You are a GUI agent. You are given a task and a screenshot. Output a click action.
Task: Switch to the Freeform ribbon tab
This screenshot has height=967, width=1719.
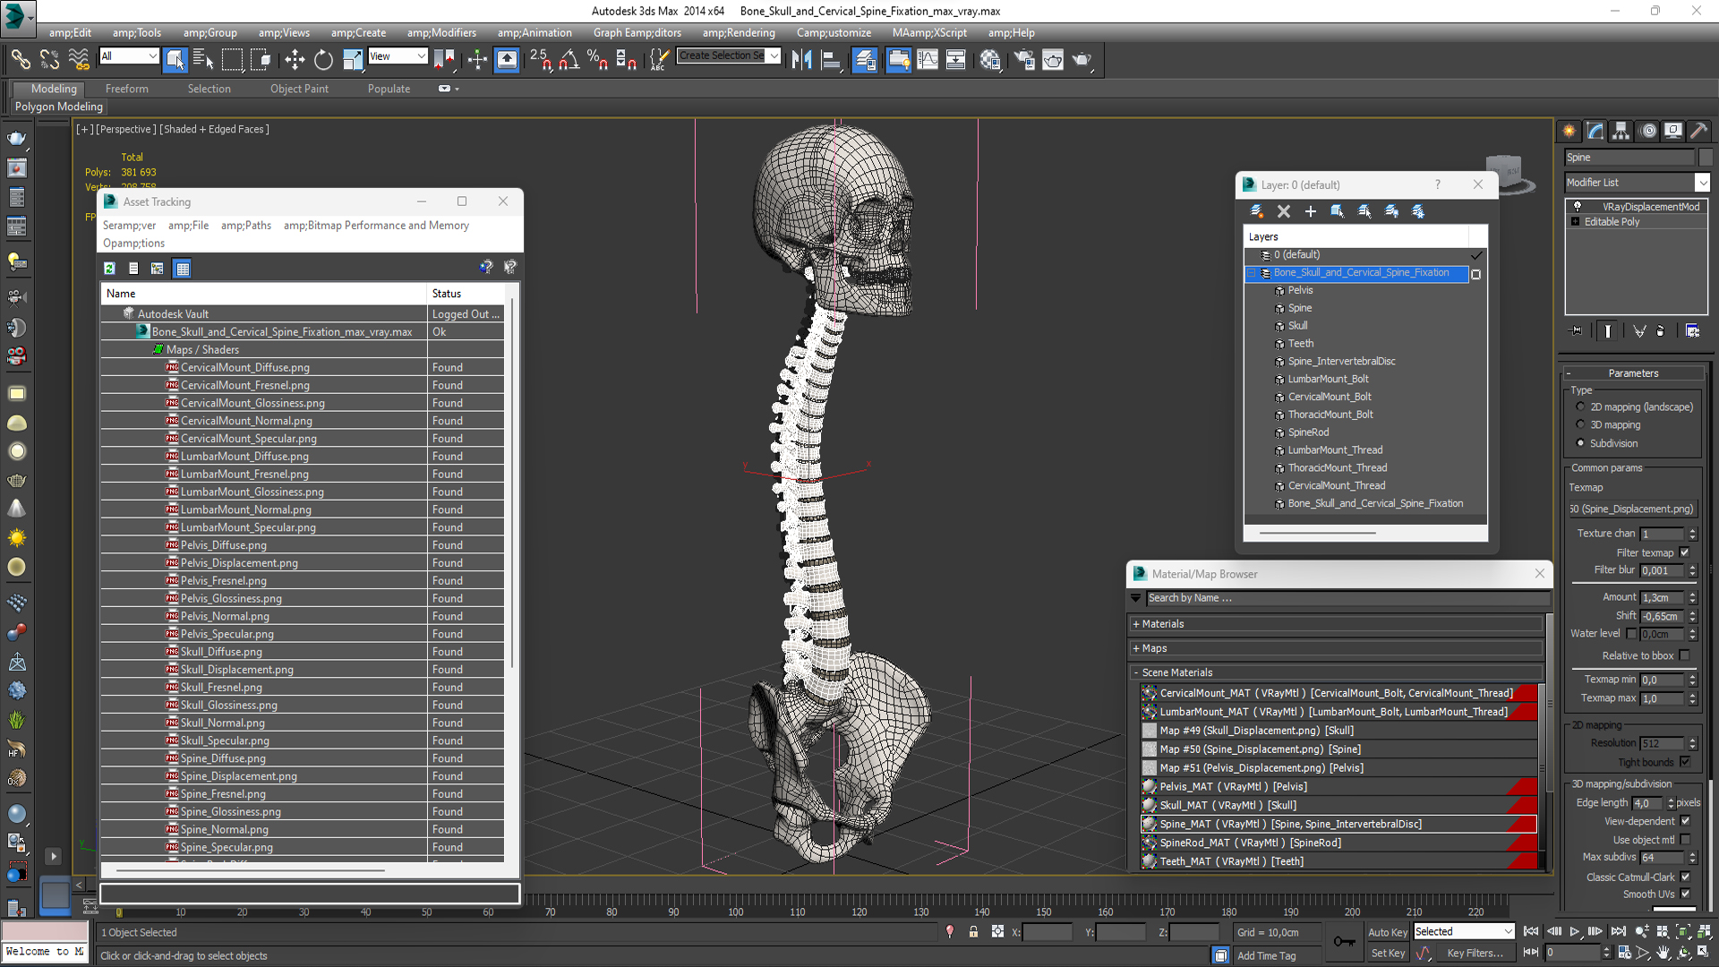(x=126, y=89)
